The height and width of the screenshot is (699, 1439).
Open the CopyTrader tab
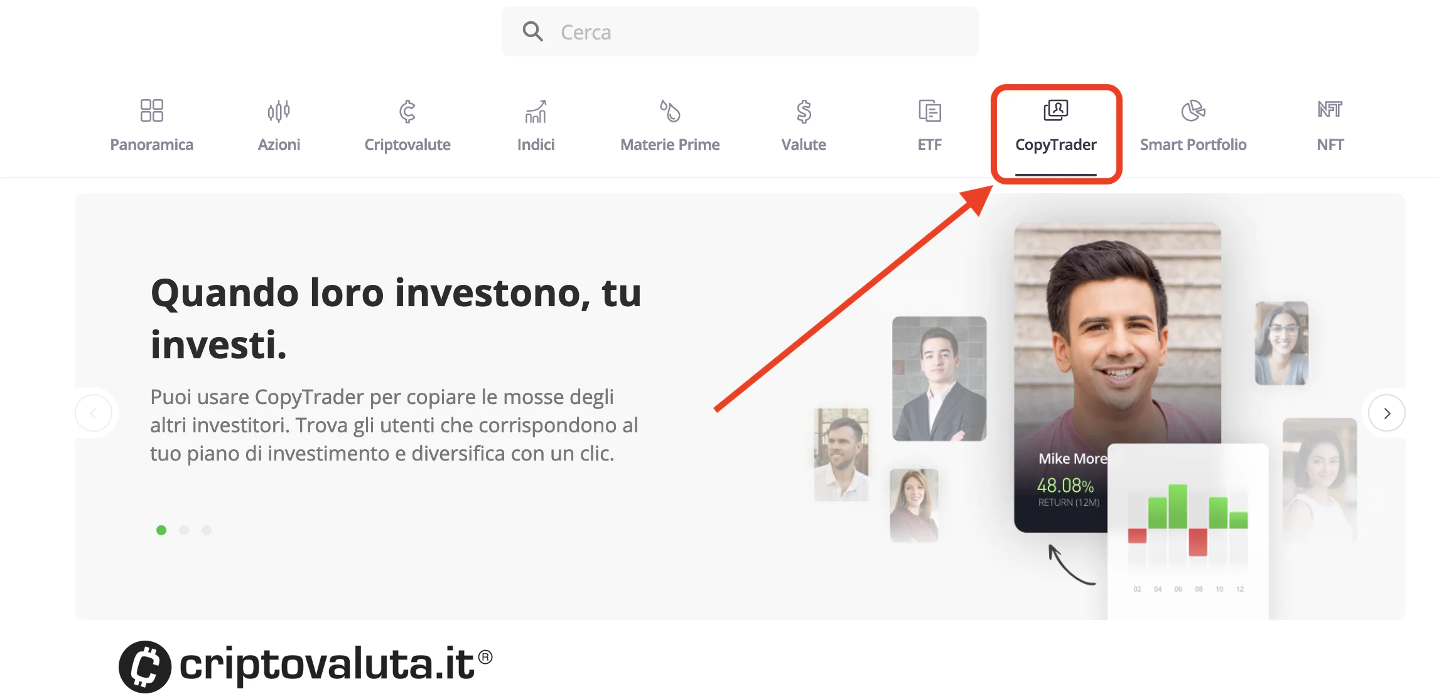click(1055, 144)
